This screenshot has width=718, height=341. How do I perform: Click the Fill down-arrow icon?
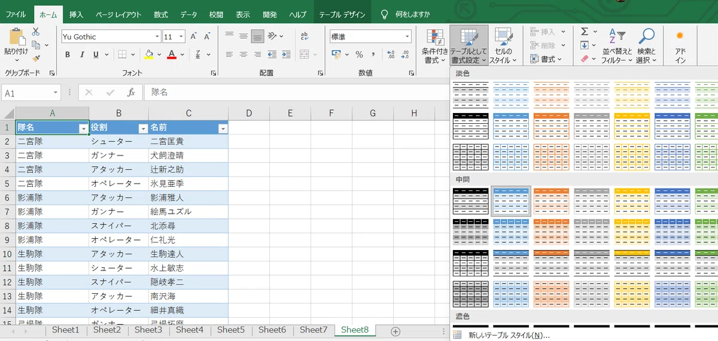585,45
